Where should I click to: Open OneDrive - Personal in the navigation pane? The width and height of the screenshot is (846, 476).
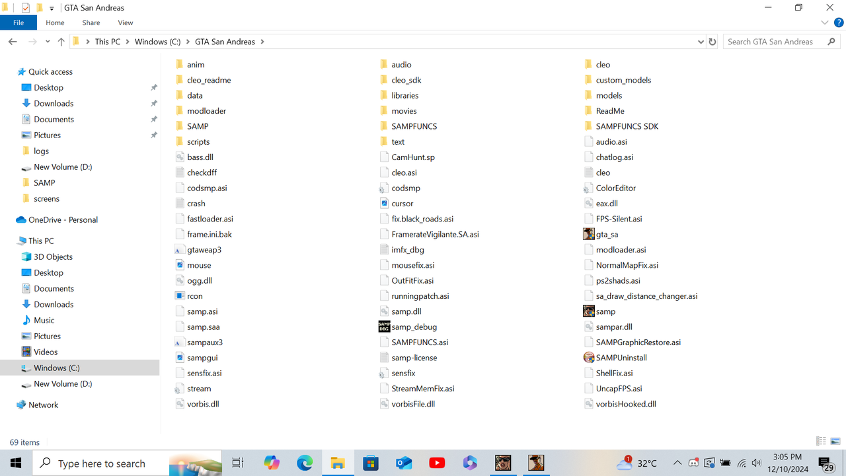63,219
